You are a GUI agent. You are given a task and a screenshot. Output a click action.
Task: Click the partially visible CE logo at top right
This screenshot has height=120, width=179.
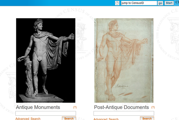click(x=177, y=2)
